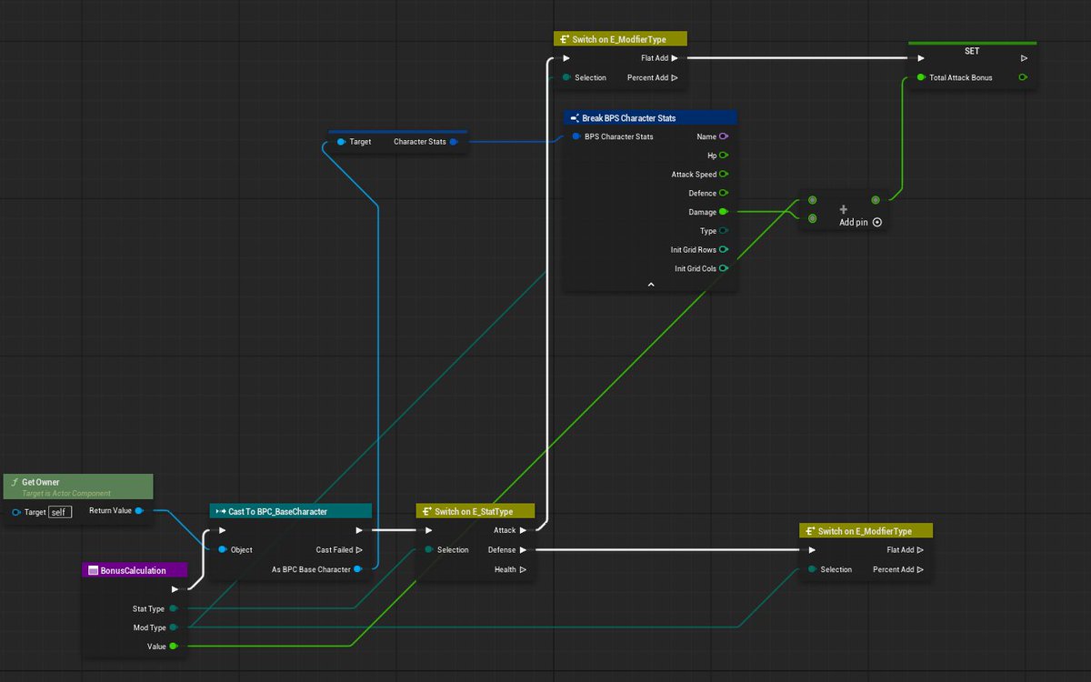This screenshot has width=1091, height=682.
Task: Click the exec output pin of the BonusCalculation node
Action: tap(175, 589)
